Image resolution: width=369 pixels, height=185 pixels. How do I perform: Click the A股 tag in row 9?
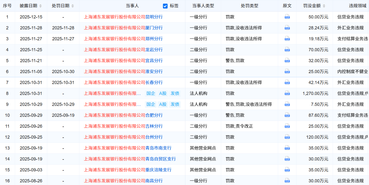point(163,104)
